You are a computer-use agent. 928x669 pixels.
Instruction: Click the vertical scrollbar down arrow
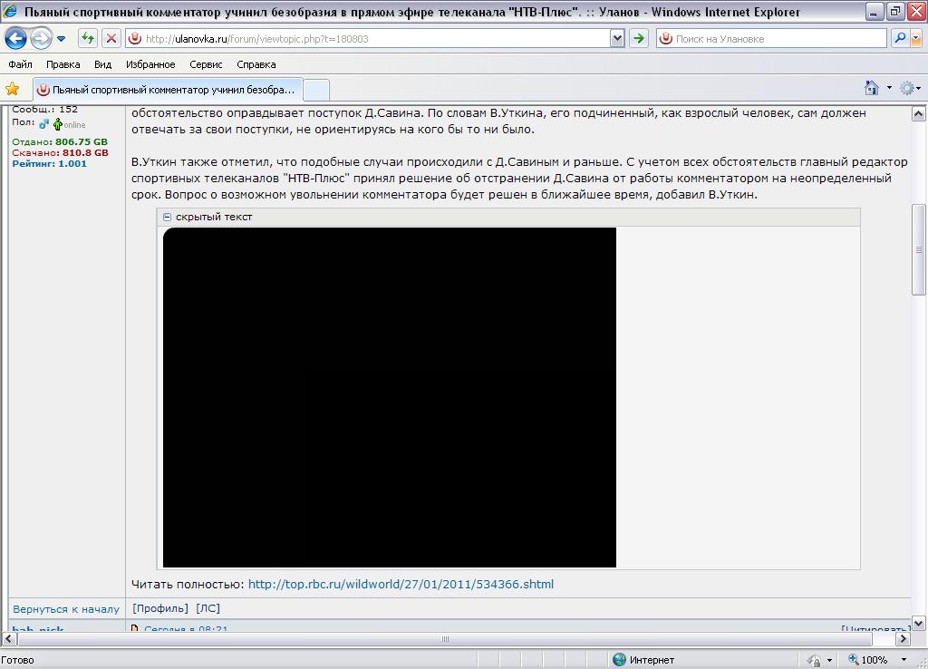919,623
